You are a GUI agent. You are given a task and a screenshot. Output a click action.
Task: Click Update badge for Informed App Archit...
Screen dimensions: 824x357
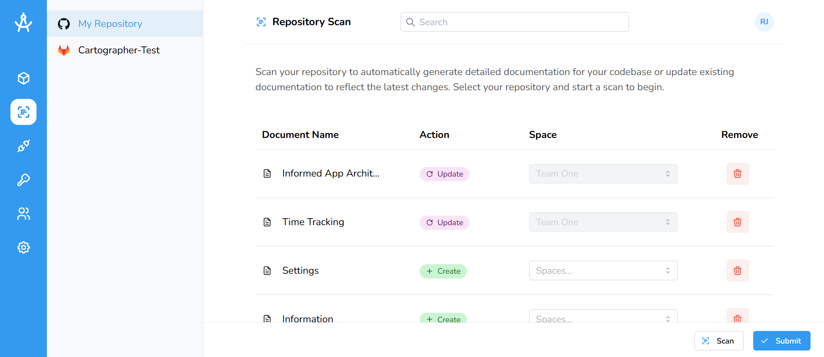pos(444,174)
